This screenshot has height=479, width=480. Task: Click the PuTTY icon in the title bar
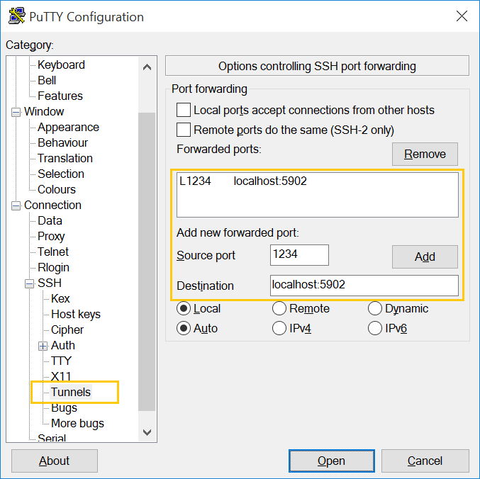(x=17, y=16)
